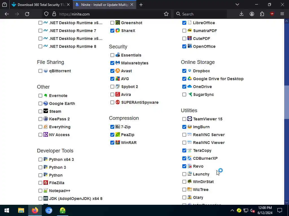This screenshot has height=216, width=289.
Task: Close the 360 Total Security tab
Action: pyautogui.click(x=68, y=5)
